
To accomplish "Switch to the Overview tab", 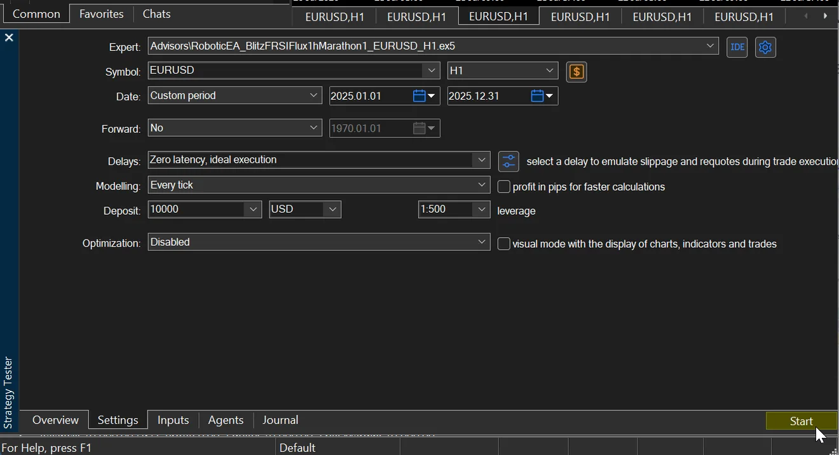I will coord(55,420).
